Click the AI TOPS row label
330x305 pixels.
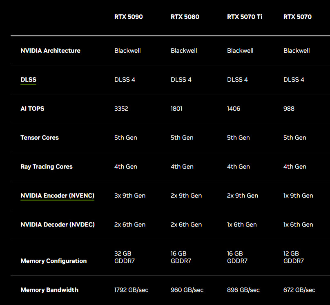pyautogui.click(x=32, y=109)
